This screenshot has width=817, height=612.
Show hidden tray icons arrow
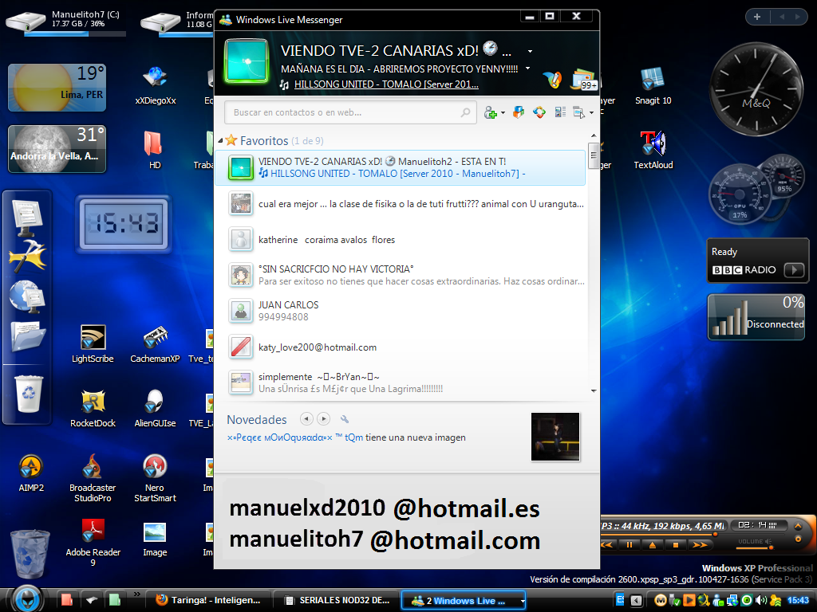click(x=636, y=600)
